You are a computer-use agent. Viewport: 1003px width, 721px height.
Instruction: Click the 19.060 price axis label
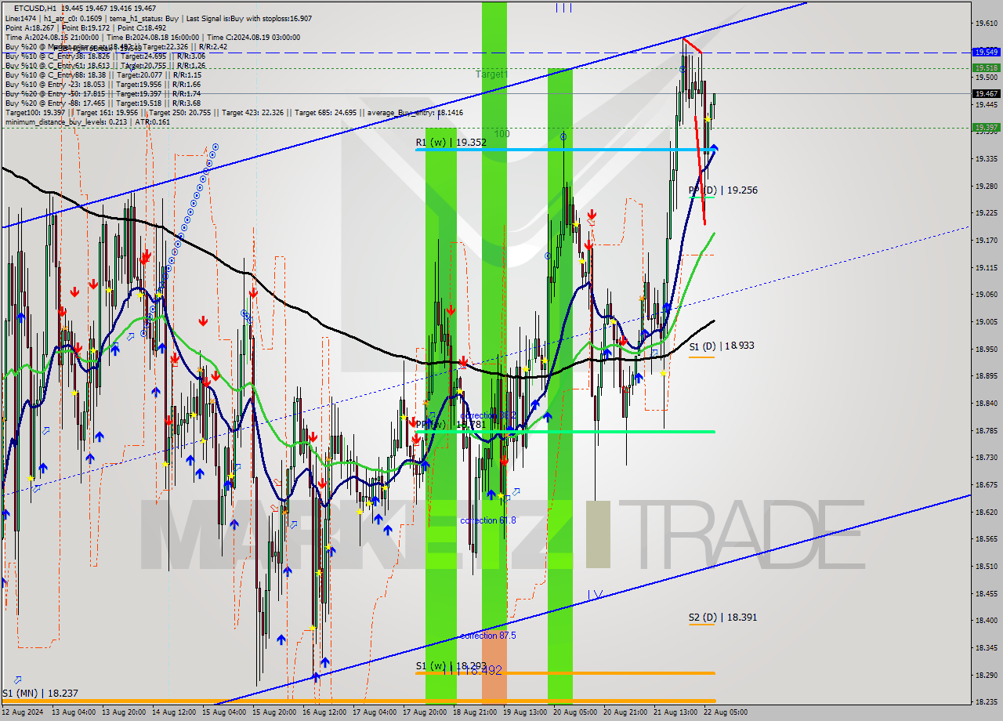click(986, 295)
